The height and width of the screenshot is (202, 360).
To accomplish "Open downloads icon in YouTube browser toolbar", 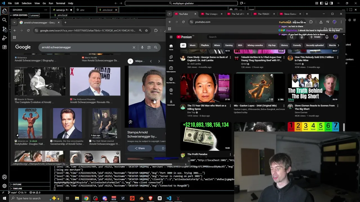I will point(321,22).
